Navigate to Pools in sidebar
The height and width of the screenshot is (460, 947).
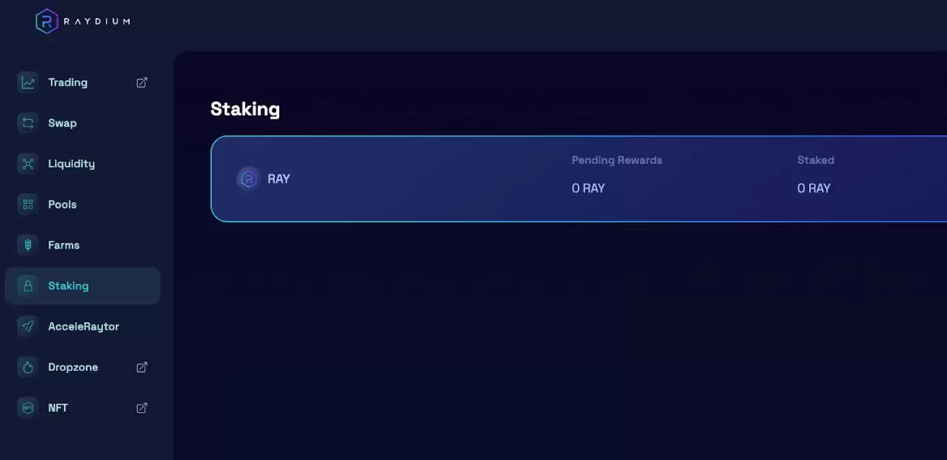click(x=62, y=204)
